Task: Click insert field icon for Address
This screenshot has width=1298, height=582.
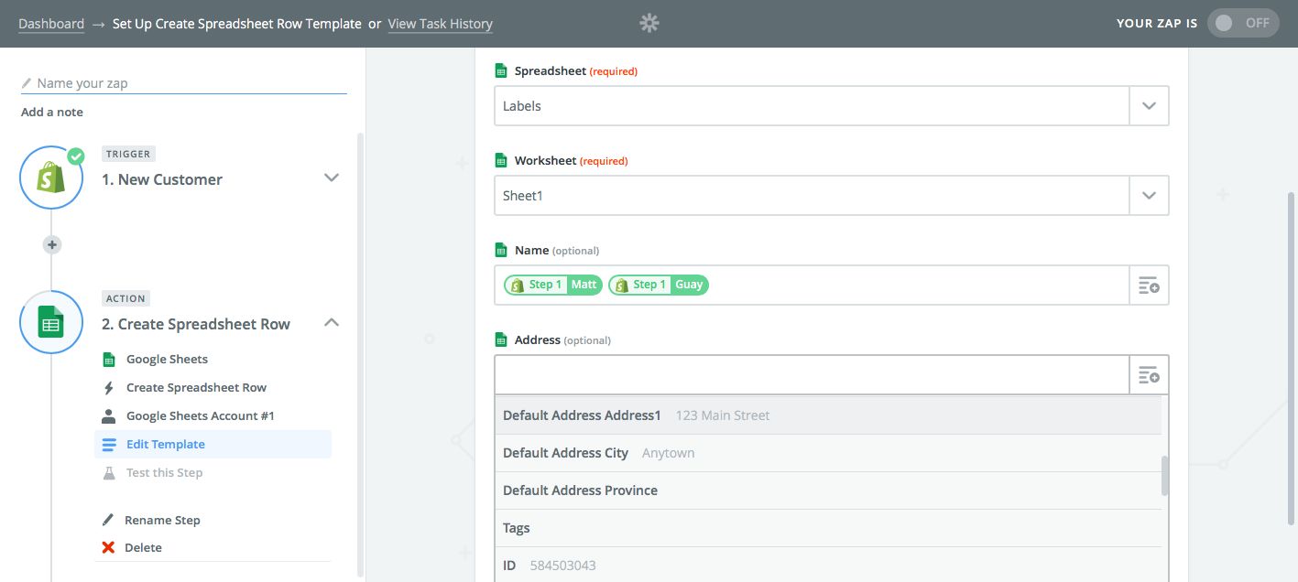Action: pyautogui.click(x=1149, y=375)
